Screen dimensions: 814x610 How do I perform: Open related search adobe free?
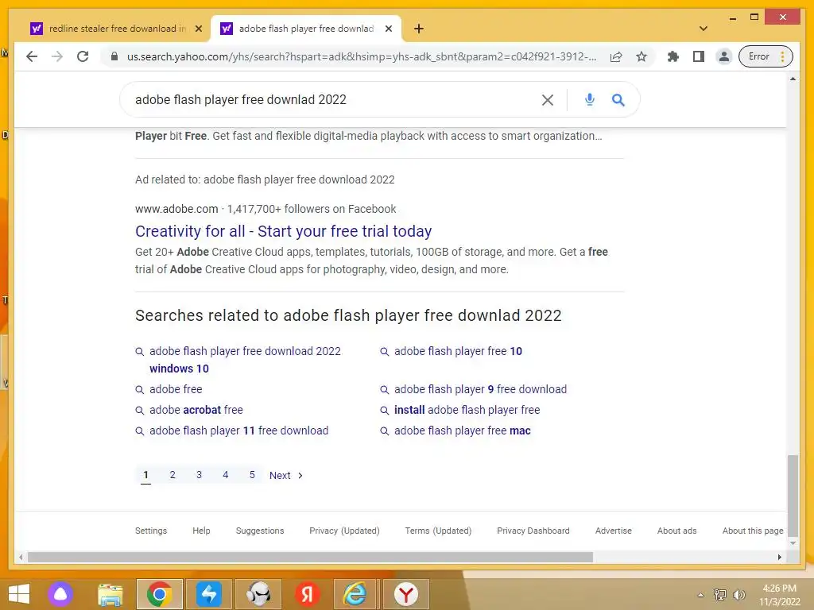pos(176,389)
